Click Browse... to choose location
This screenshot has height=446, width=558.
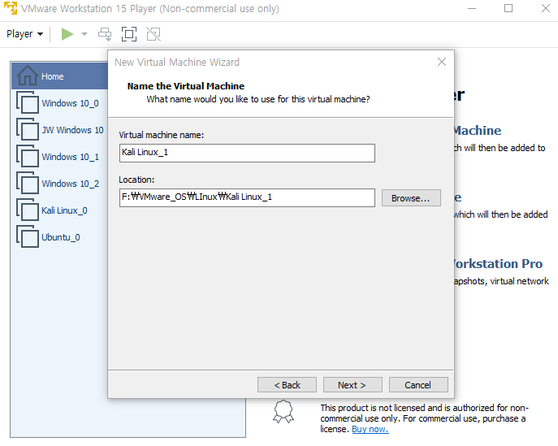tap(411, 198)
